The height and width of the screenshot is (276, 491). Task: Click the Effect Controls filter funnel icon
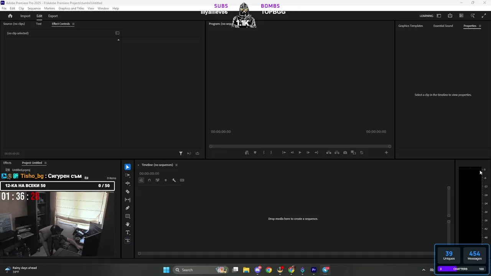point(181,153)
